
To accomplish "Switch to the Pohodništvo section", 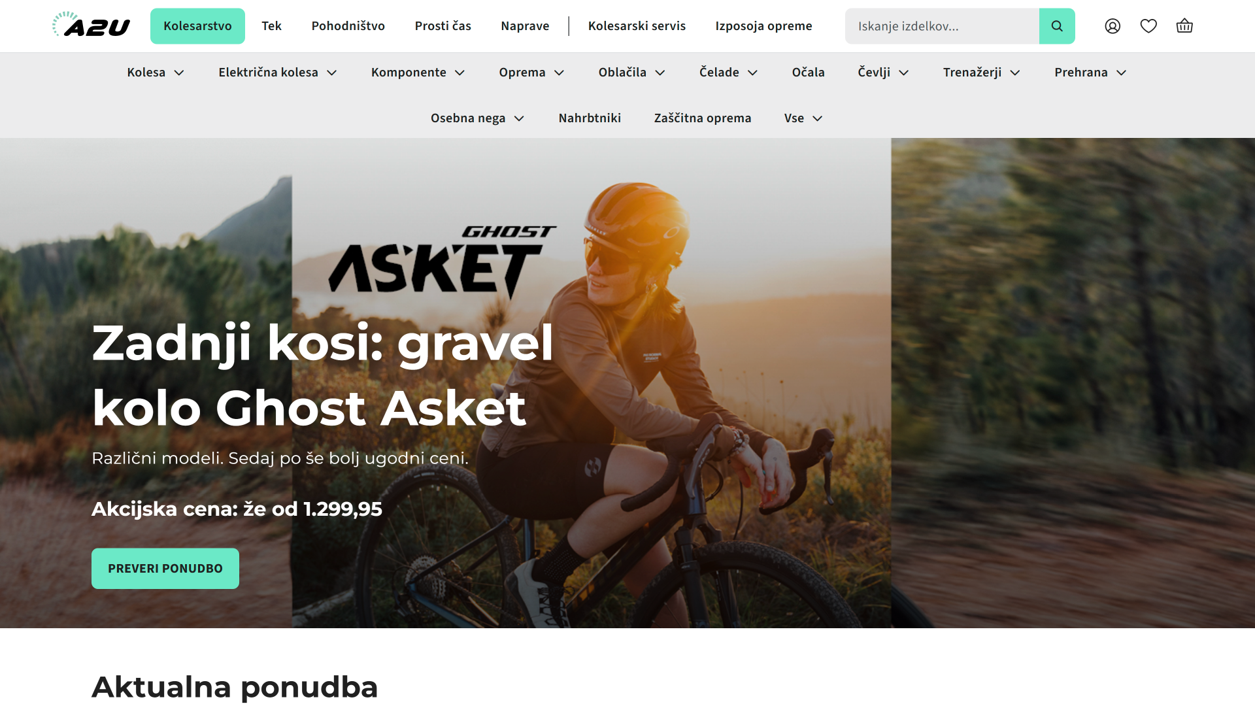I will (348, 26).
